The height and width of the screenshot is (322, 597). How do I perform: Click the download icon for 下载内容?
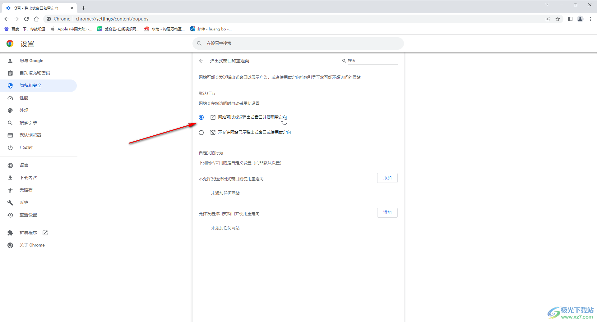tap(10, 178)
